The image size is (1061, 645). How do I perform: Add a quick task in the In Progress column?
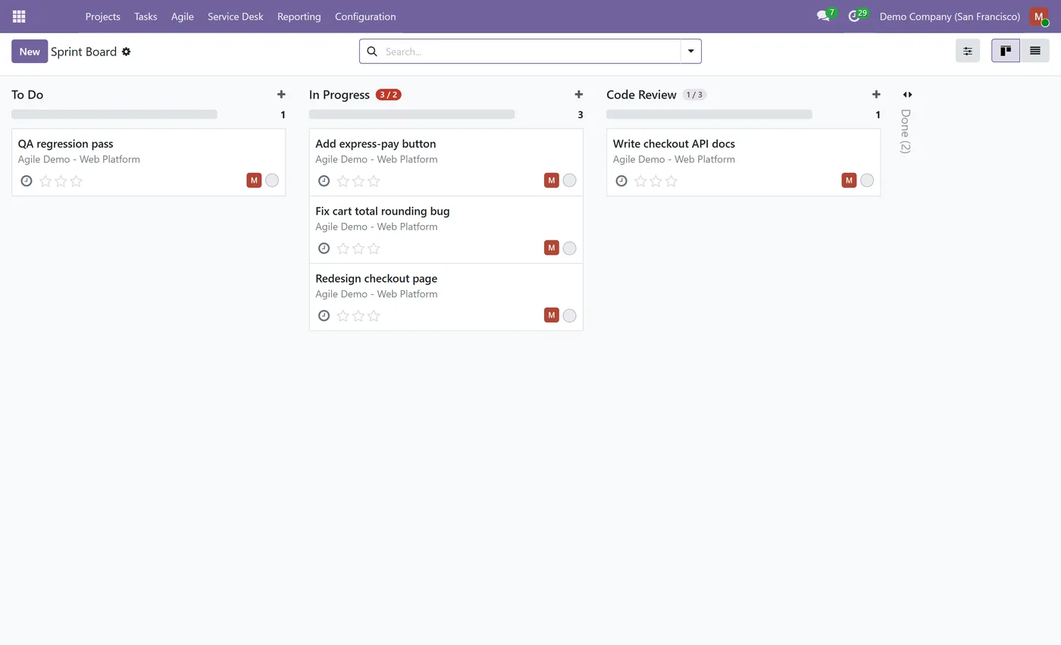[x=579, y=95]
